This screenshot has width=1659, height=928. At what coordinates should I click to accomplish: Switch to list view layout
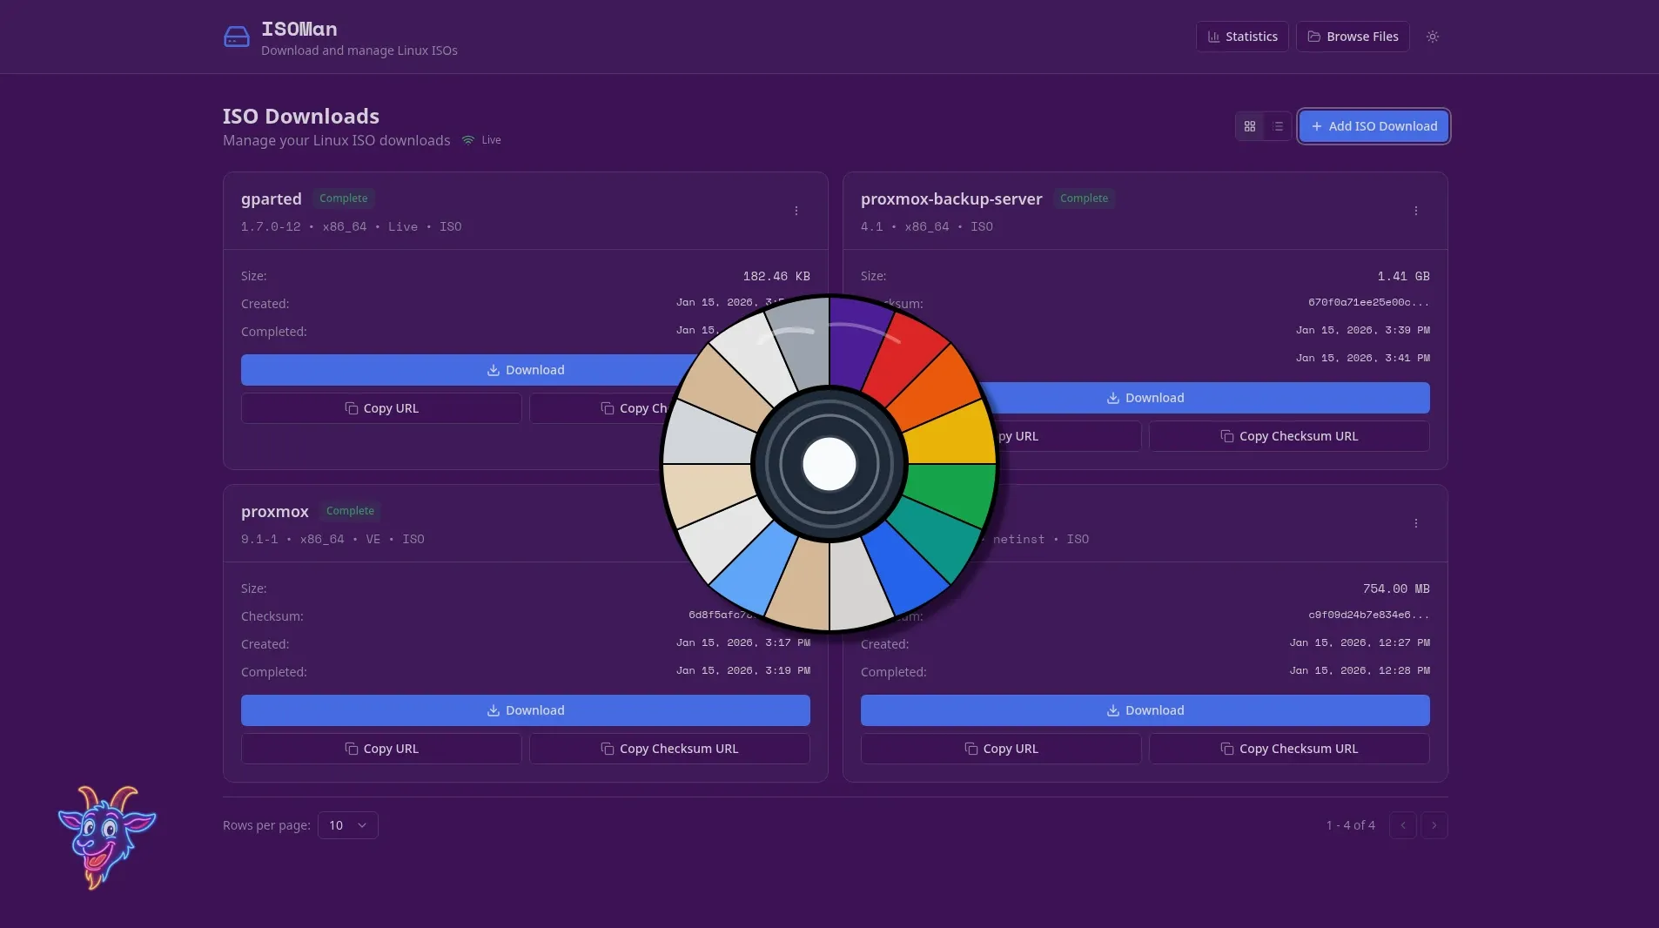click(1278, 126)
